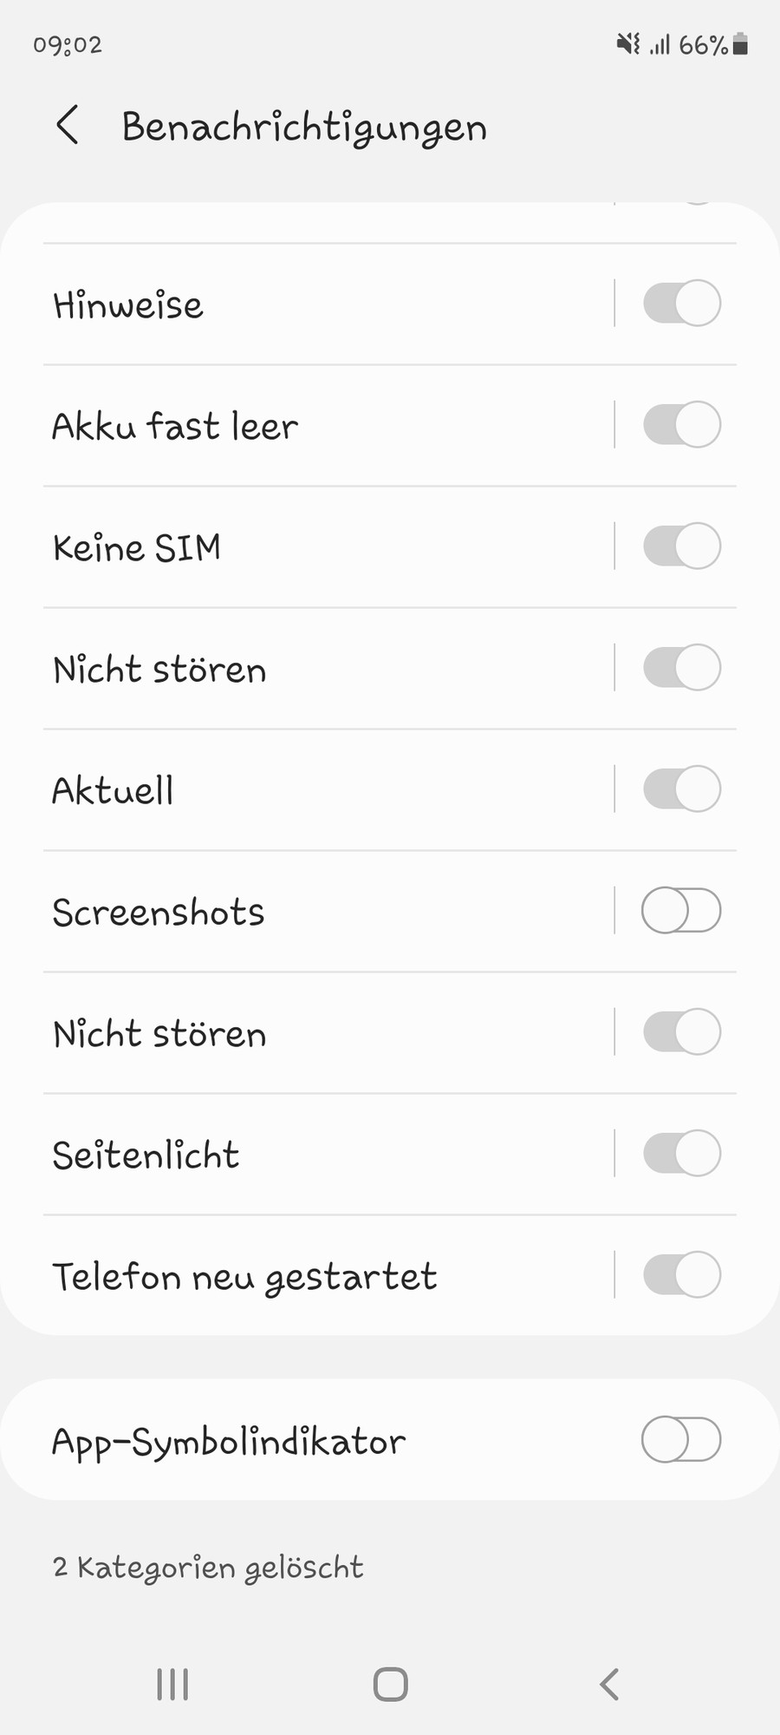
Task: Tap the back chevron in navigation bar
Action: [x=609, y=1684]
